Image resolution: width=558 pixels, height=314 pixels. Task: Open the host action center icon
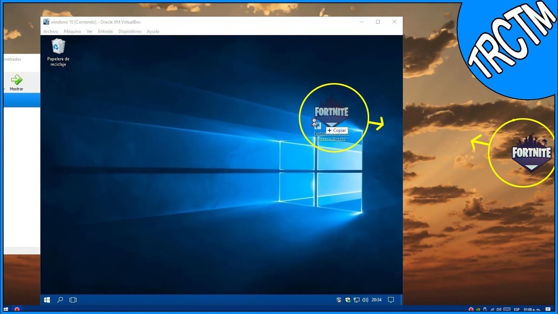548,309
